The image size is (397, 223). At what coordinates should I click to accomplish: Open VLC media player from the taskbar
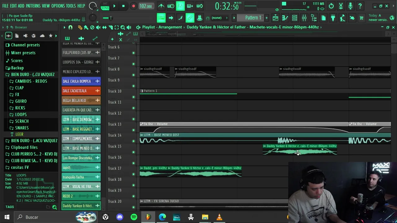tap(219, 217)
